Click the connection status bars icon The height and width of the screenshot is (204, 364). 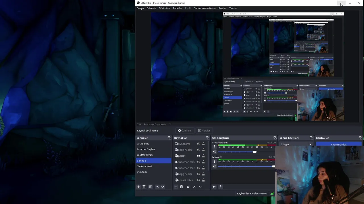pyautogui.click(x=272, y=194)
